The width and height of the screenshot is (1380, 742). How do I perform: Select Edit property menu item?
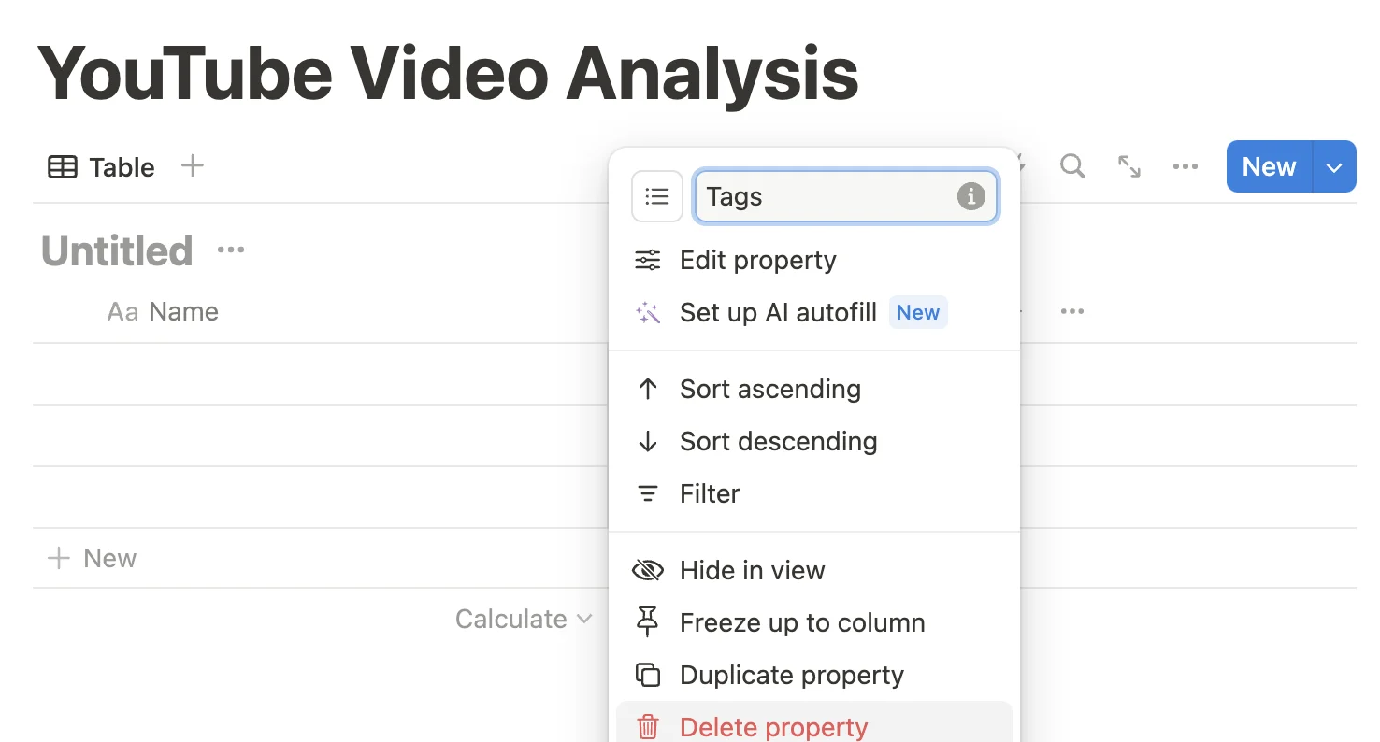coord(813,260)
